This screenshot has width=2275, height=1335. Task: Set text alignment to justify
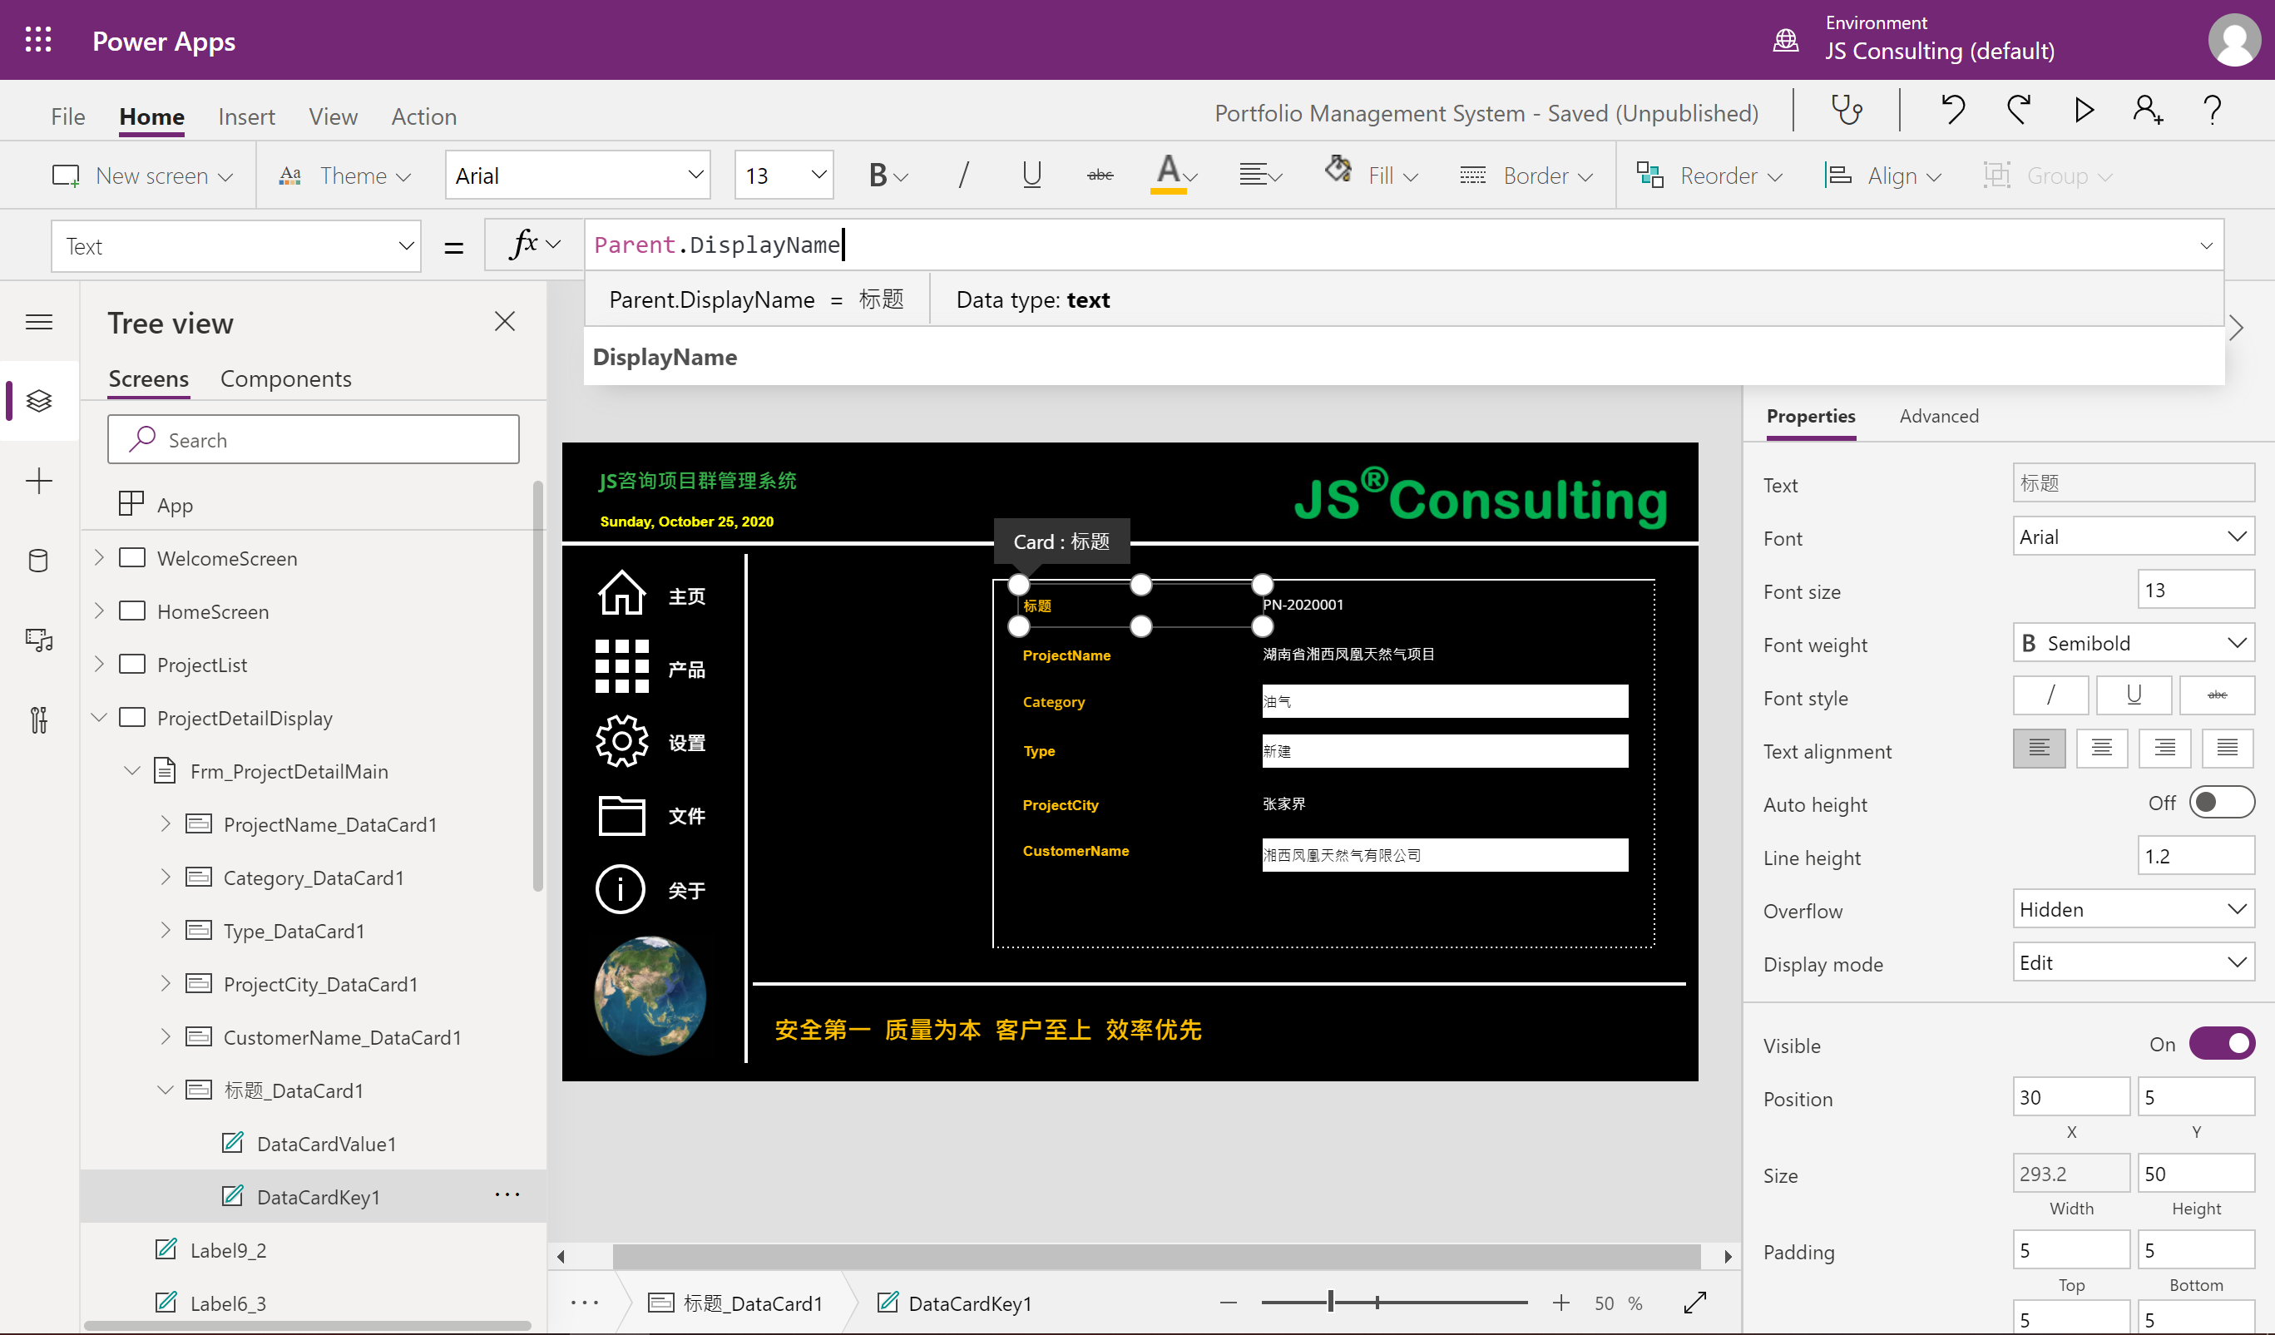2227,749
